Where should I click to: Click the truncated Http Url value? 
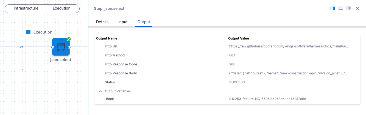[x=289, y=46]
